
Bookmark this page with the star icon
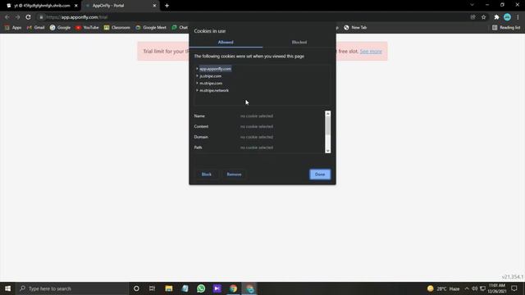tap(483, 17)
